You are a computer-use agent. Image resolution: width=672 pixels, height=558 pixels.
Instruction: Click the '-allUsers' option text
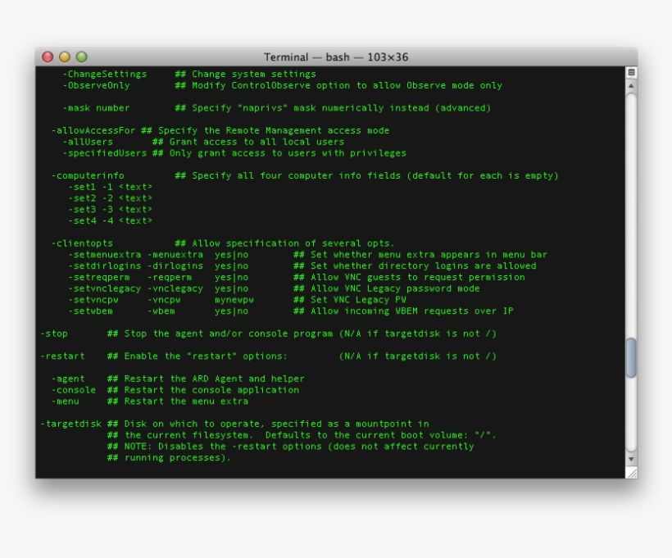point(88,142)
